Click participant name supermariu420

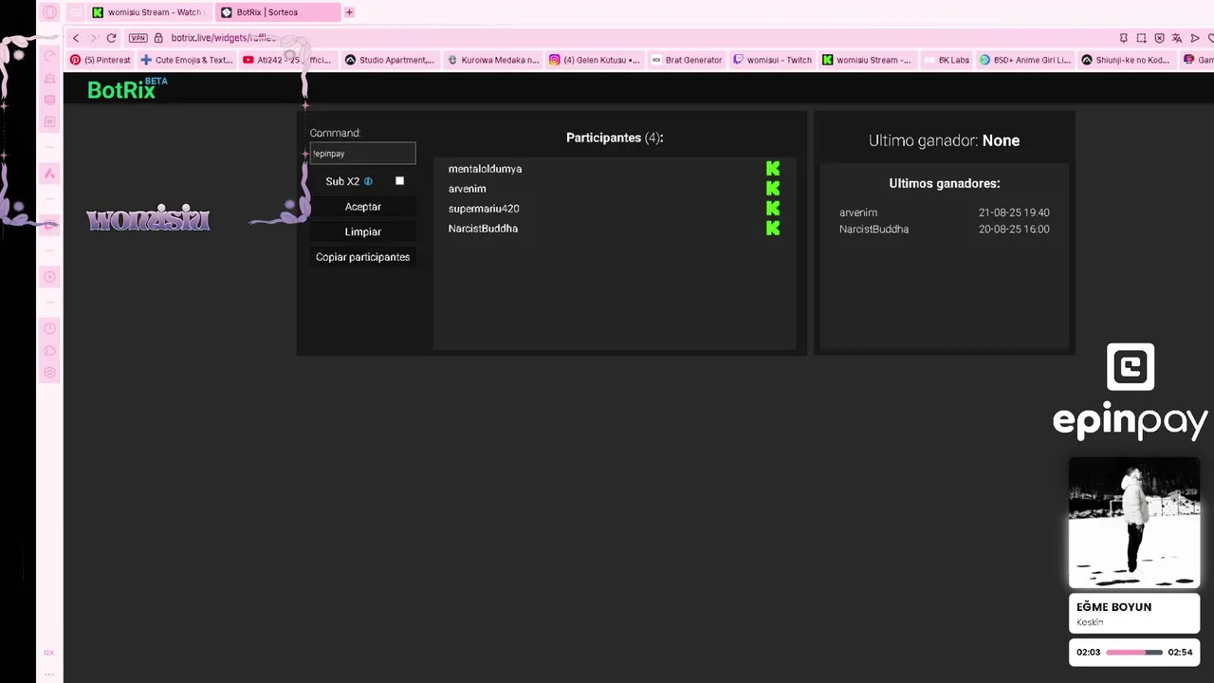(484, 209)
